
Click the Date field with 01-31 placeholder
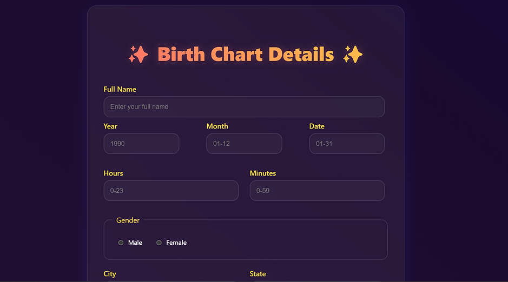coord(347,144)
